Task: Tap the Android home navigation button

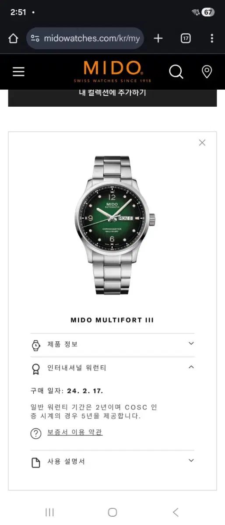Action: pyautogui.click(x=112, y=512)
